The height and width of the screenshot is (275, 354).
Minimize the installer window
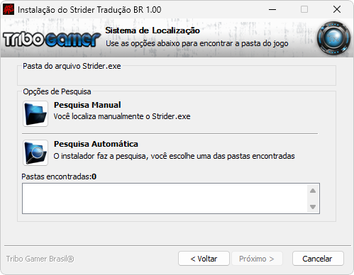pos(272,9)
